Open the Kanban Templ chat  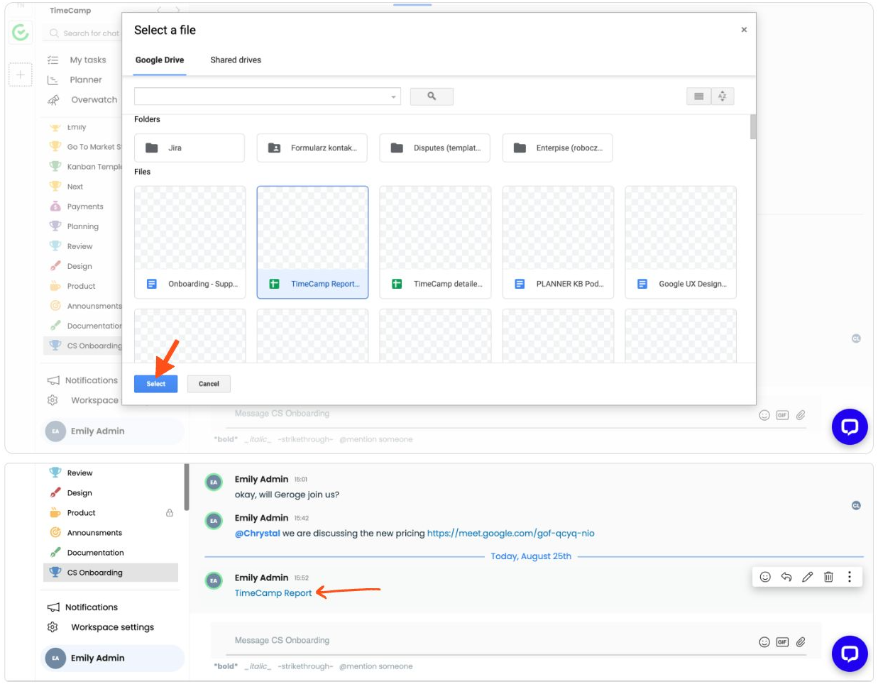[94, 167]
